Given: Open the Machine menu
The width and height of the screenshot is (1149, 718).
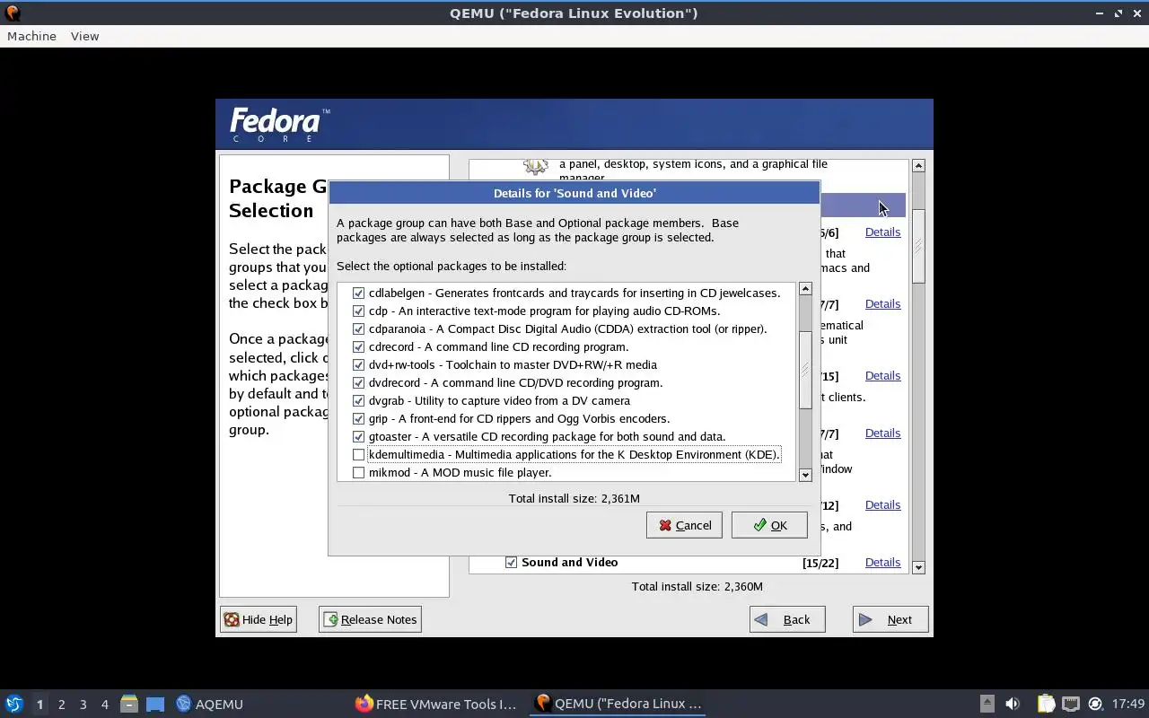Looking at the screenshot, I should [x=31, y=36].
